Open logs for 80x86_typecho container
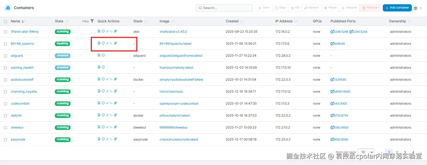The height and width of the screenshot is (165, 427). click(x=99, y=43)
